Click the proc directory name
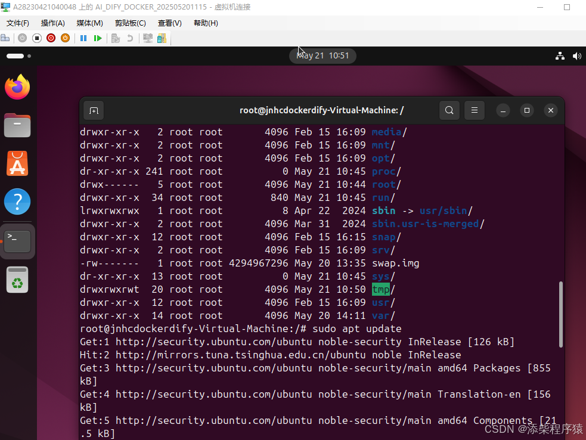The image size is (586, 440). (383, 171)
